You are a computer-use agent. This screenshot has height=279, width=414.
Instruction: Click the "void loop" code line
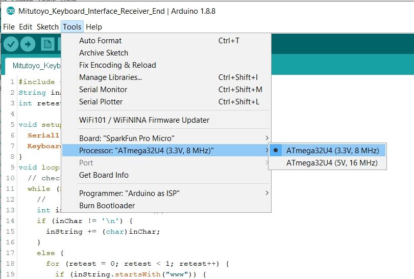click(x=39, y=168)
